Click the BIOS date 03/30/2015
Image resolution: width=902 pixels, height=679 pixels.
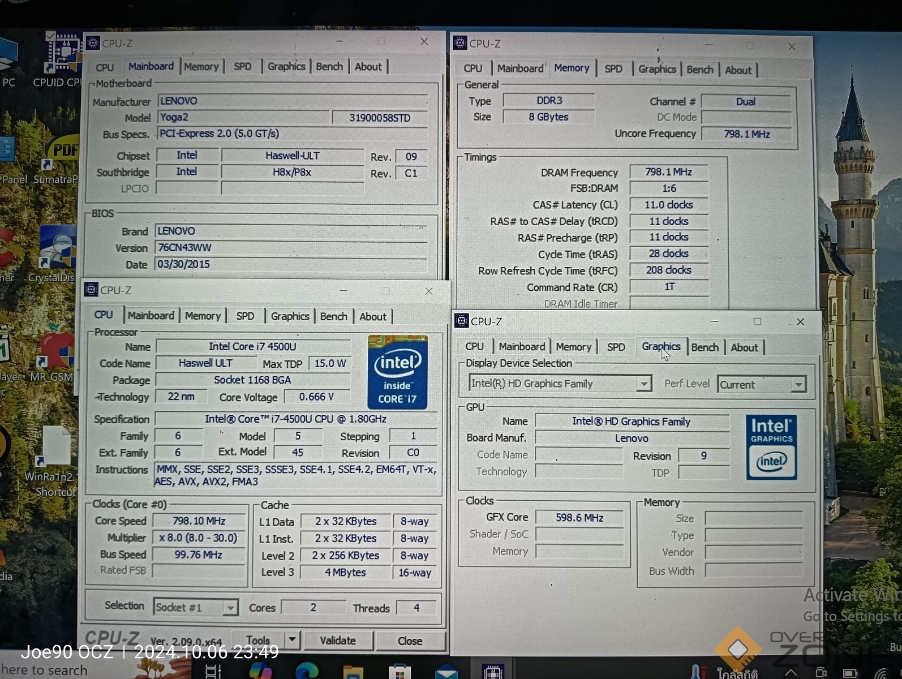click(291, 264)
